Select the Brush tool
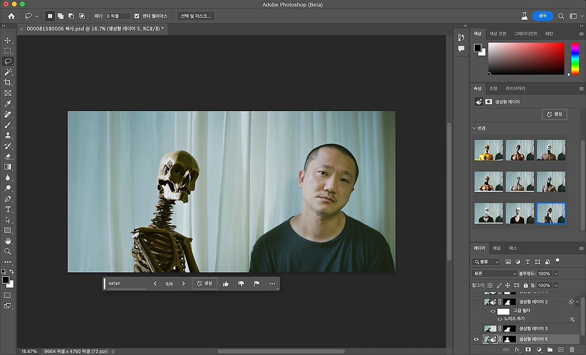Viewport: 586px width, 355px height. coord(8,125)
